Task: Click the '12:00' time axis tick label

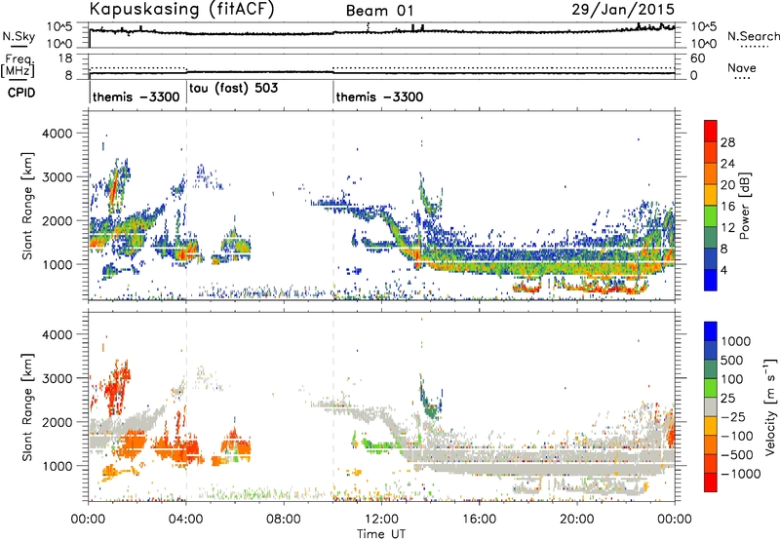Action: point(381,520)
